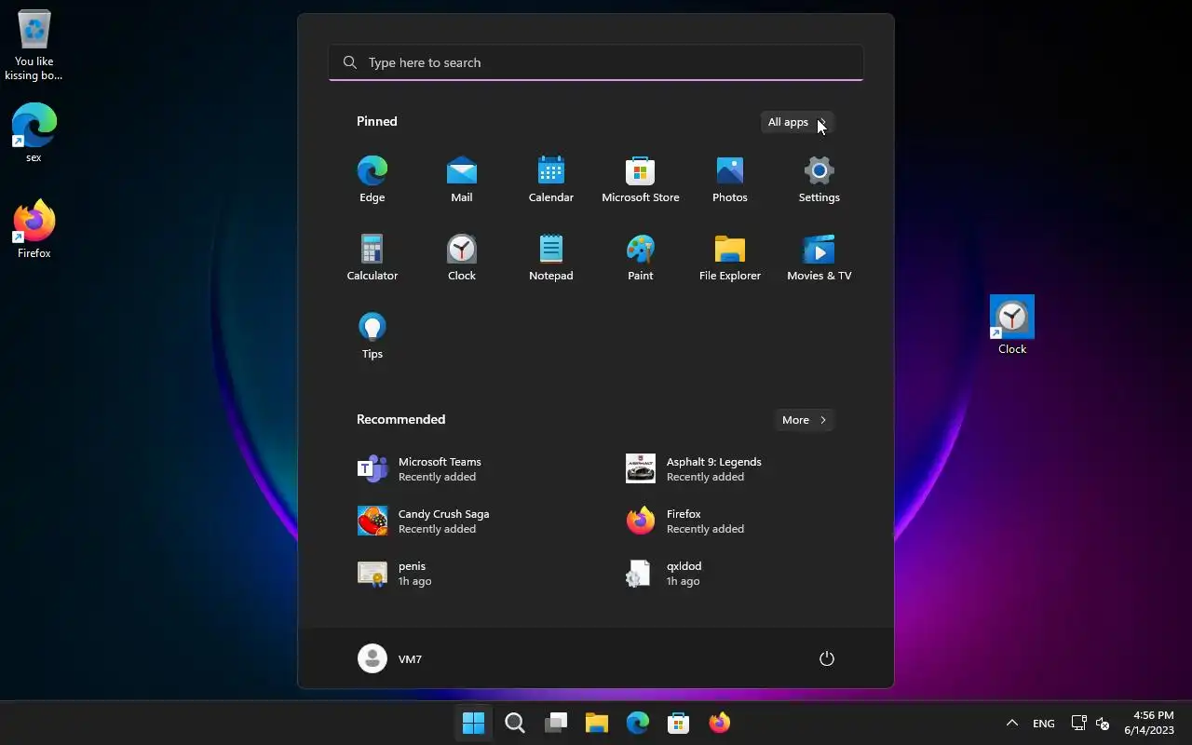Select the Edge desktop shortcut labeled sex

coord(34,133)
